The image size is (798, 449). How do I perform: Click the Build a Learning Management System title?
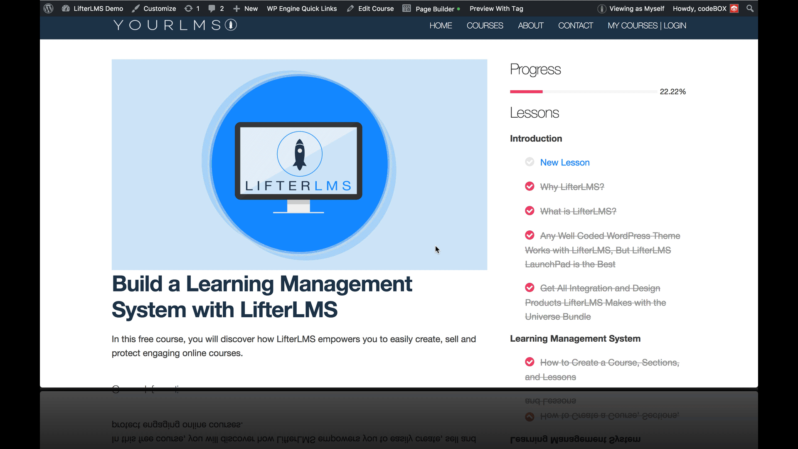pyautogui.click(x=262, y=297)
